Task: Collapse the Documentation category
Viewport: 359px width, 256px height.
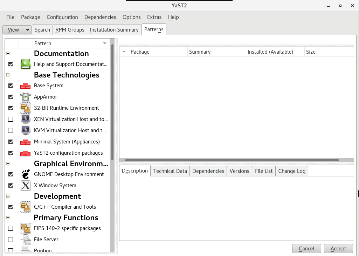Action: (x=7, y=53)
